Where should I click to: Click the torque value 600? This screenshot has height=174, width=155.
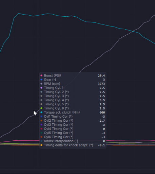[x=102, y=112]
